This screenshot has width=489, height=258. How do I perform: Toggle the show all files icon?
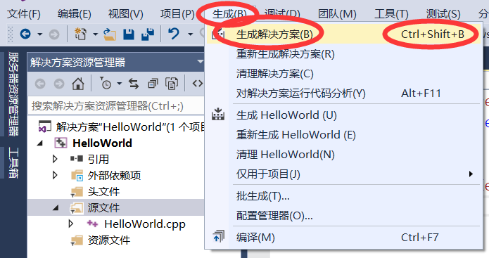coord(172,83)
